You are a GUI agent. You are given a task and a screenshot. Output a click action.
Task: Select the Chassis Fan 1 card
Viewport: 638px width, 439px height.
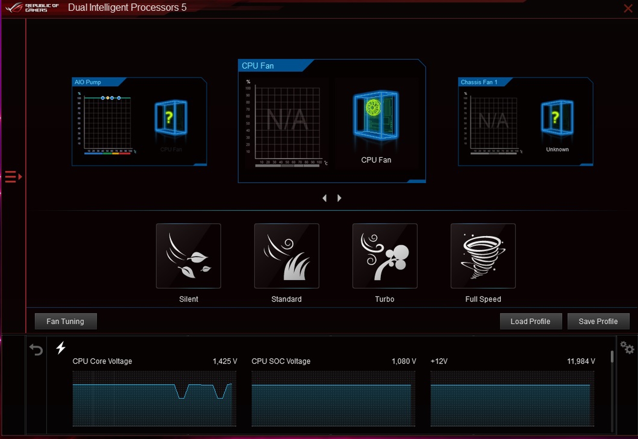coord(525,122)
